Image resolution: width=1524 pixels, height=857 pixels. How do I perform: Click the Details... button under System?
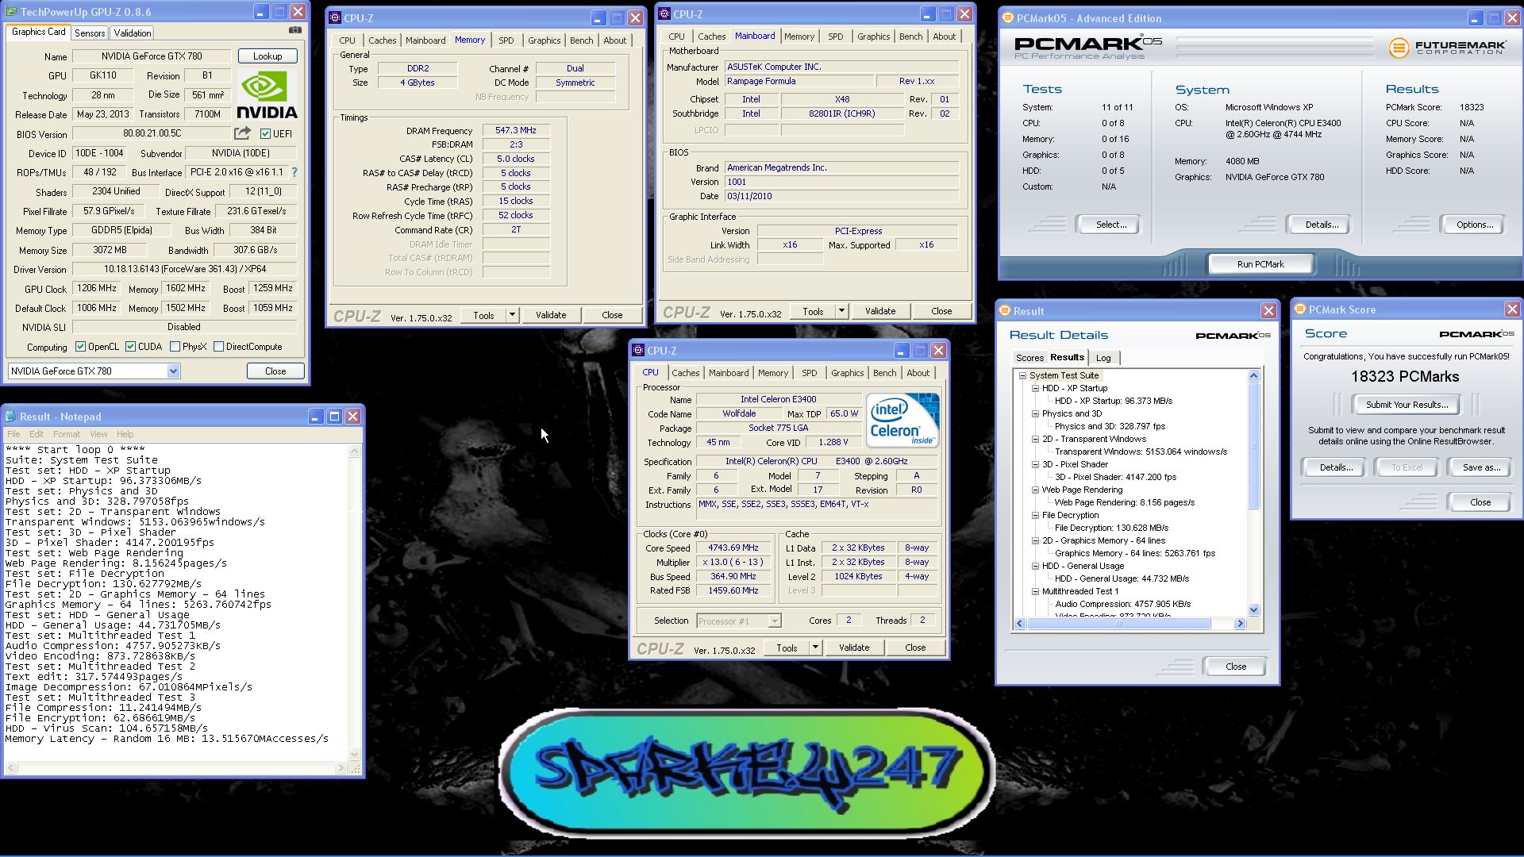tap(1322, 225)
